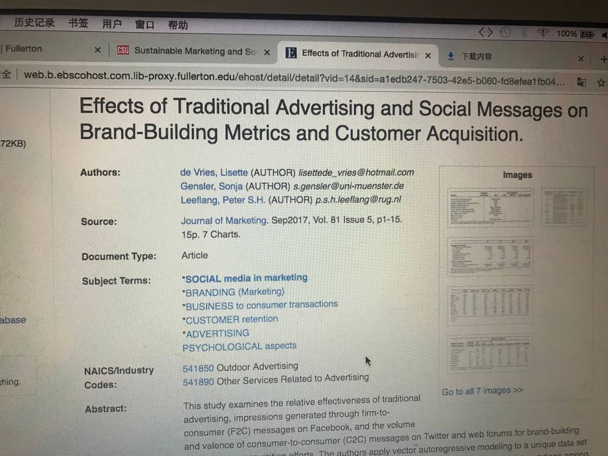Screen dimensions: 608x456
Task: Click the code brackets icon in menu bar
Action: pos(485,32)
